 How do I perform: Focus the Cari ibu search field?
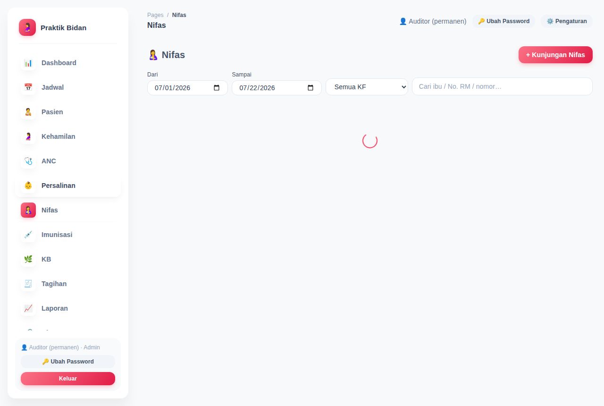(502, 86)
